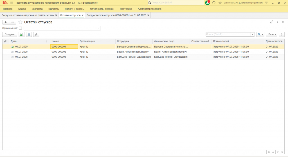The image size is (288, 157).
Task: Open help with the question mark button
Action: 282,34
